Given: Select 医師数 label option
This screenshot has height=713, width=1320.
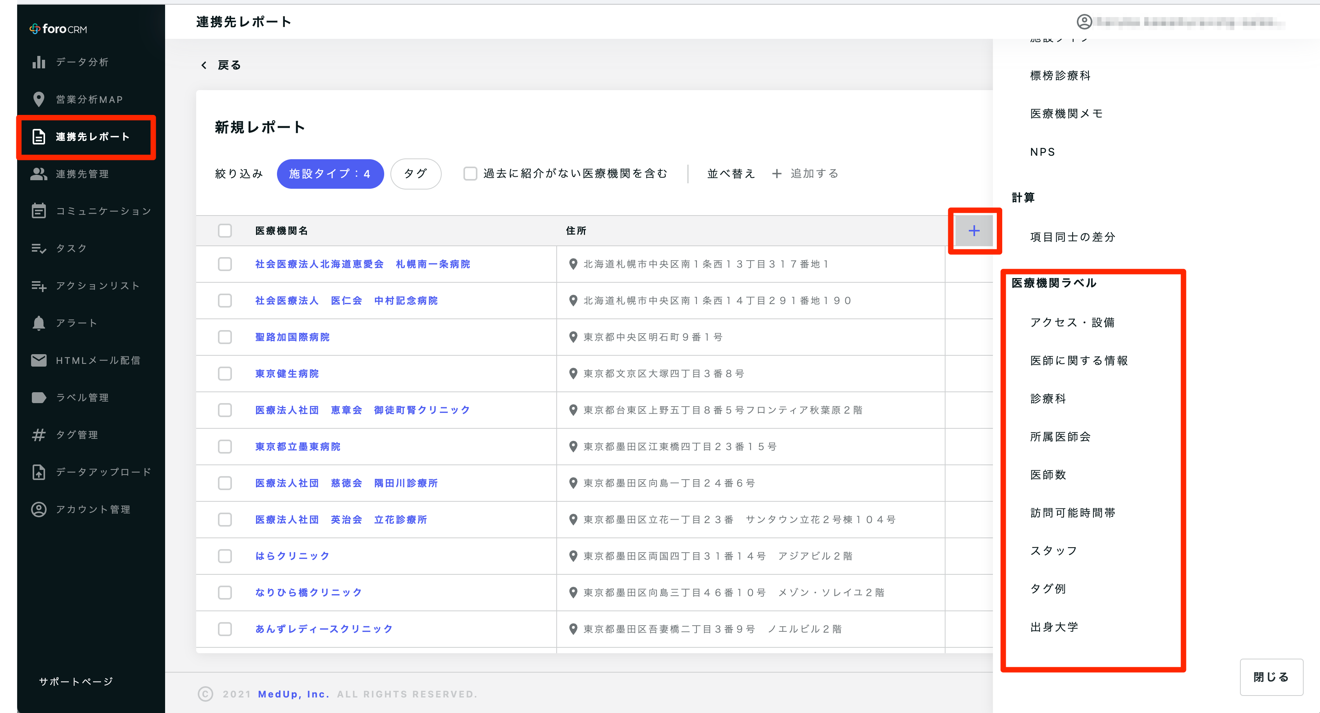Looking at the screenshot, I should pyautogui.click(x=1048, y=475).
